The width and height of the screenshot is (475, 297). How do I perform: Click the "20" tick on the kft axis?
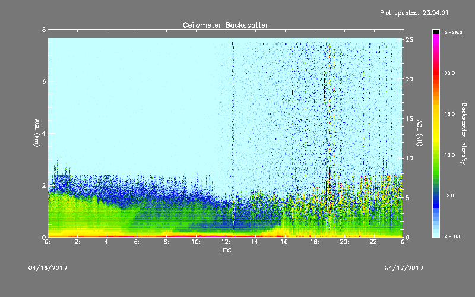[409, 79]
